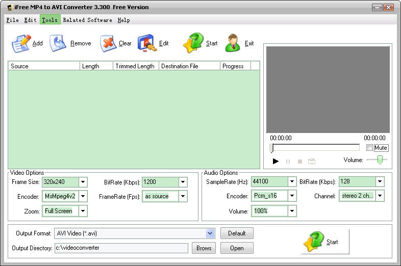Expand the Frame Size dropdown
The height and width of the screenshot is (266, 401).
[x=83, y=182]
